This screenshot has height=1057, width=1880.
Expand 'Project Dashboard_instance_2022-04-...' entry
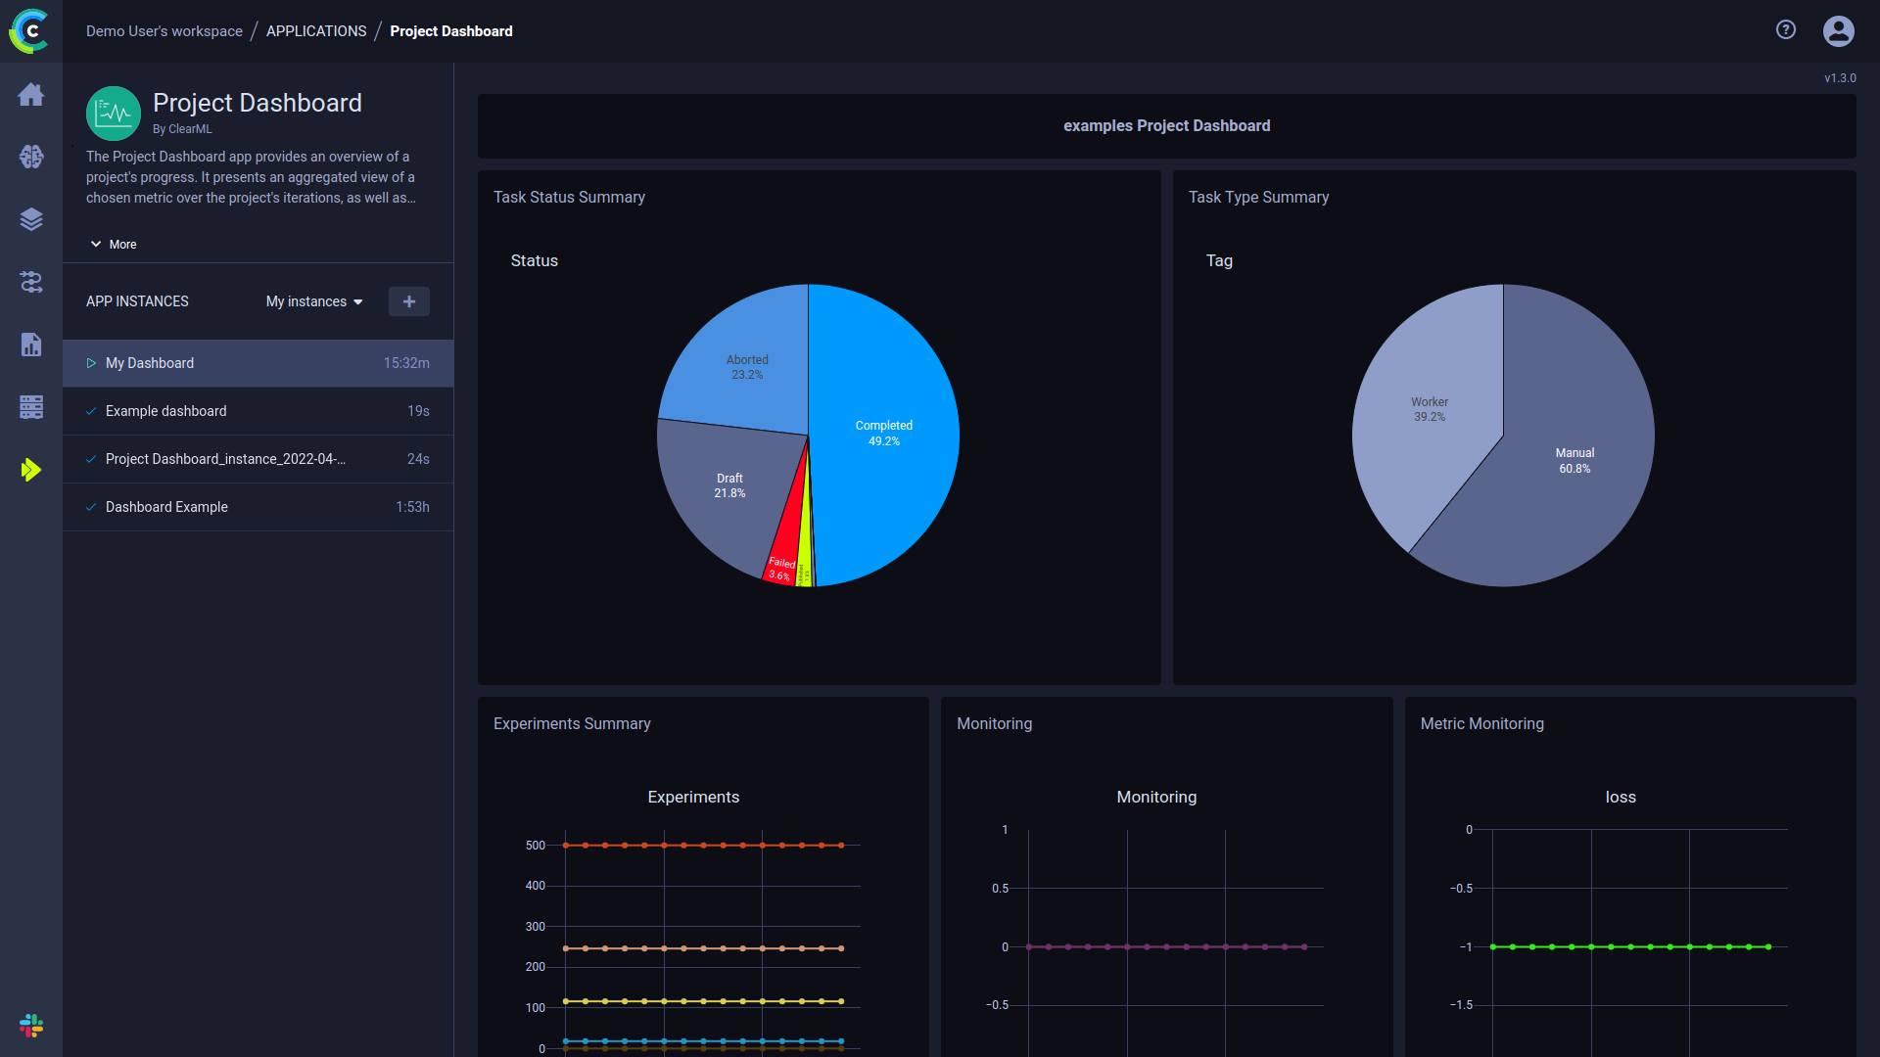(x=226, y=458)
